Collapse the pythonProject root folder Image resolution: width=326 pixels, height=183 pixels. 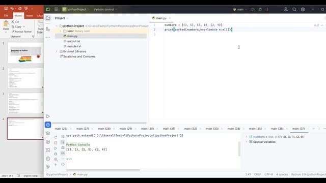(x=57, y=26)
